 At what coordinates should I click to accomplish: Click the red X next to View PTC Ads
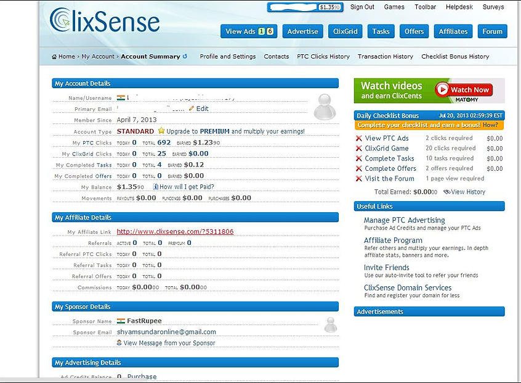(359, 138)
